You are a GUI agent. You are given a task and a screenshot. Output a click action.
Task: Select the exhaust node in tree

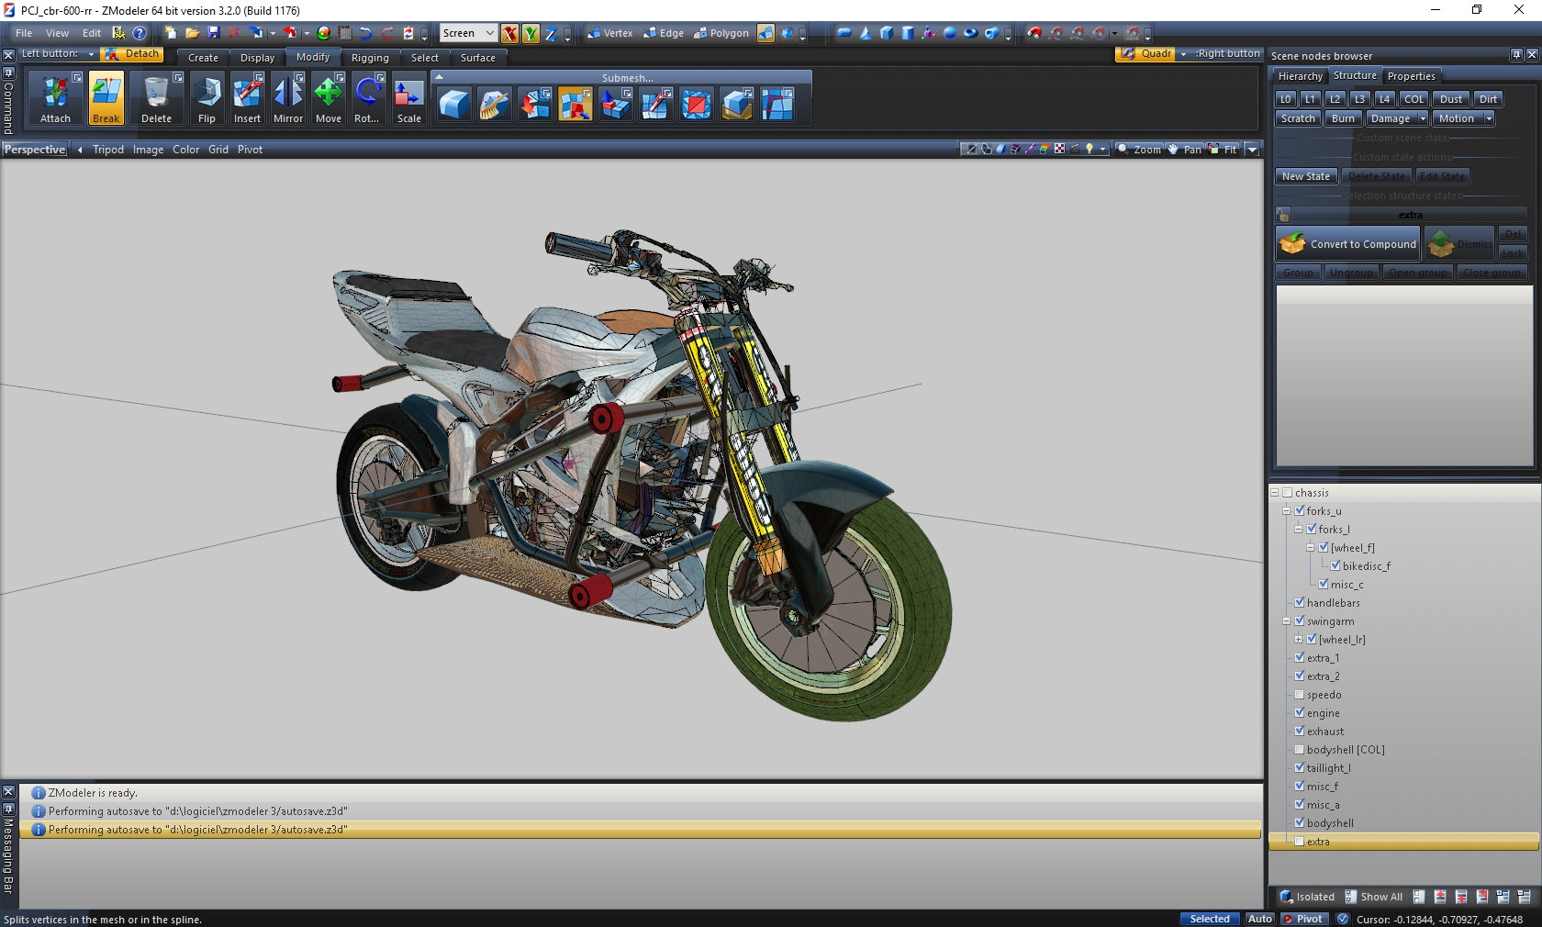coord(1325,732)
